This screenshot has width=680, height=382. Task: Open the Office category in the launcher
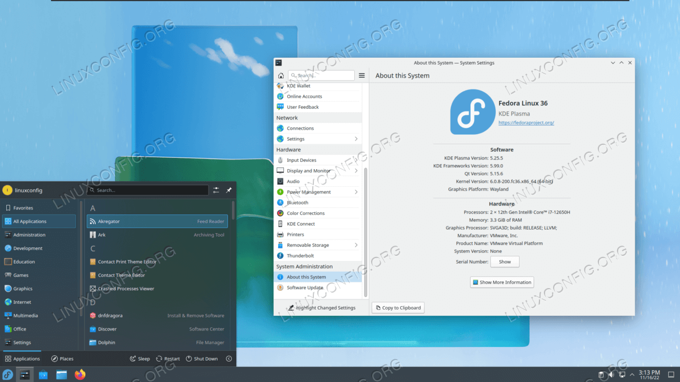coord(39,329)
